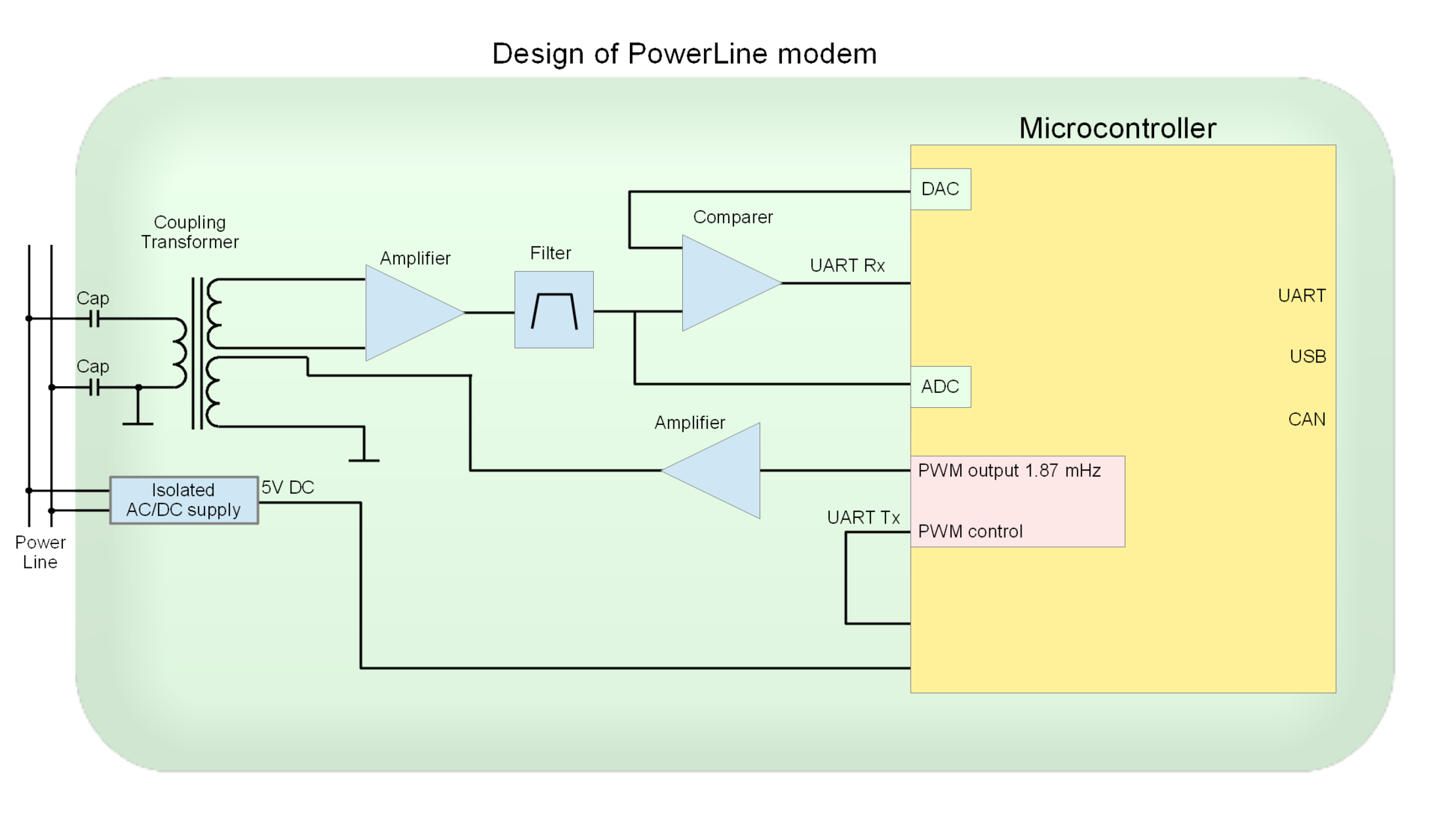Click the 'UART' label on microcontroller's right edge
The image size is (1438, 821).
tap(1302, 296)
